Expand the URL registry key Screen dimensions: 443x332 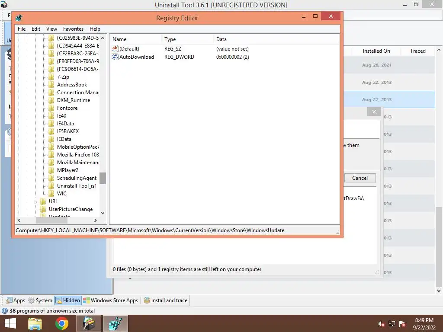[x=35, y=202]
